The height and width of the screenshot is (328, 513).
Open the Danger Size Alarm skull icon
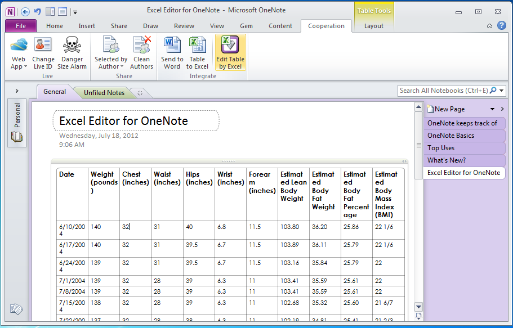coord(72,44)
